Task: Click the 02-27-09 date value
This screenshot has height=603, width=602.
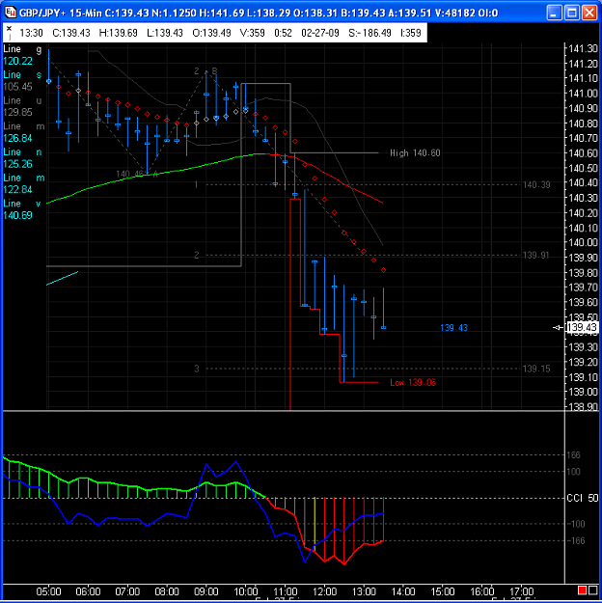Action: click(320, 33)
